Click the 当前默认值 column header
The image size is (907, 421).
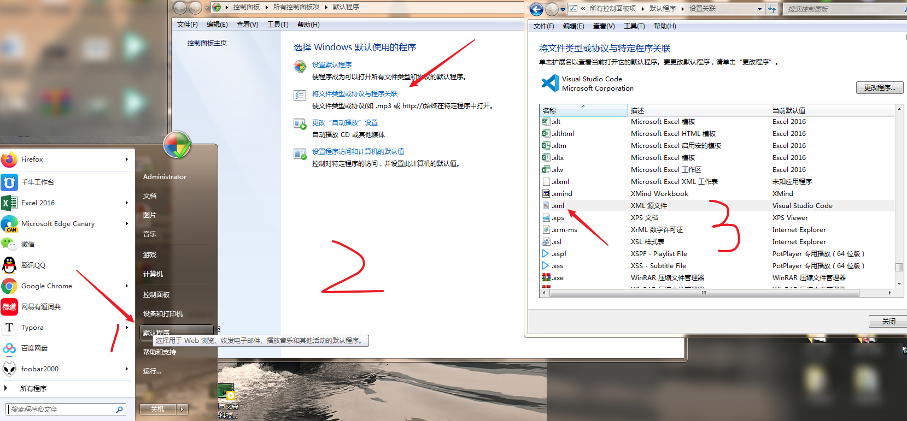click(x=832, y=110)
